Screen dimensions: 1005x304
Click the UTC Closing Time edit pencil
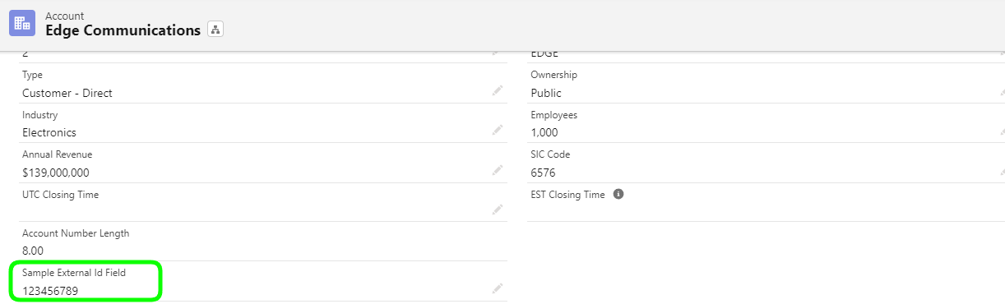coord(498,210)
